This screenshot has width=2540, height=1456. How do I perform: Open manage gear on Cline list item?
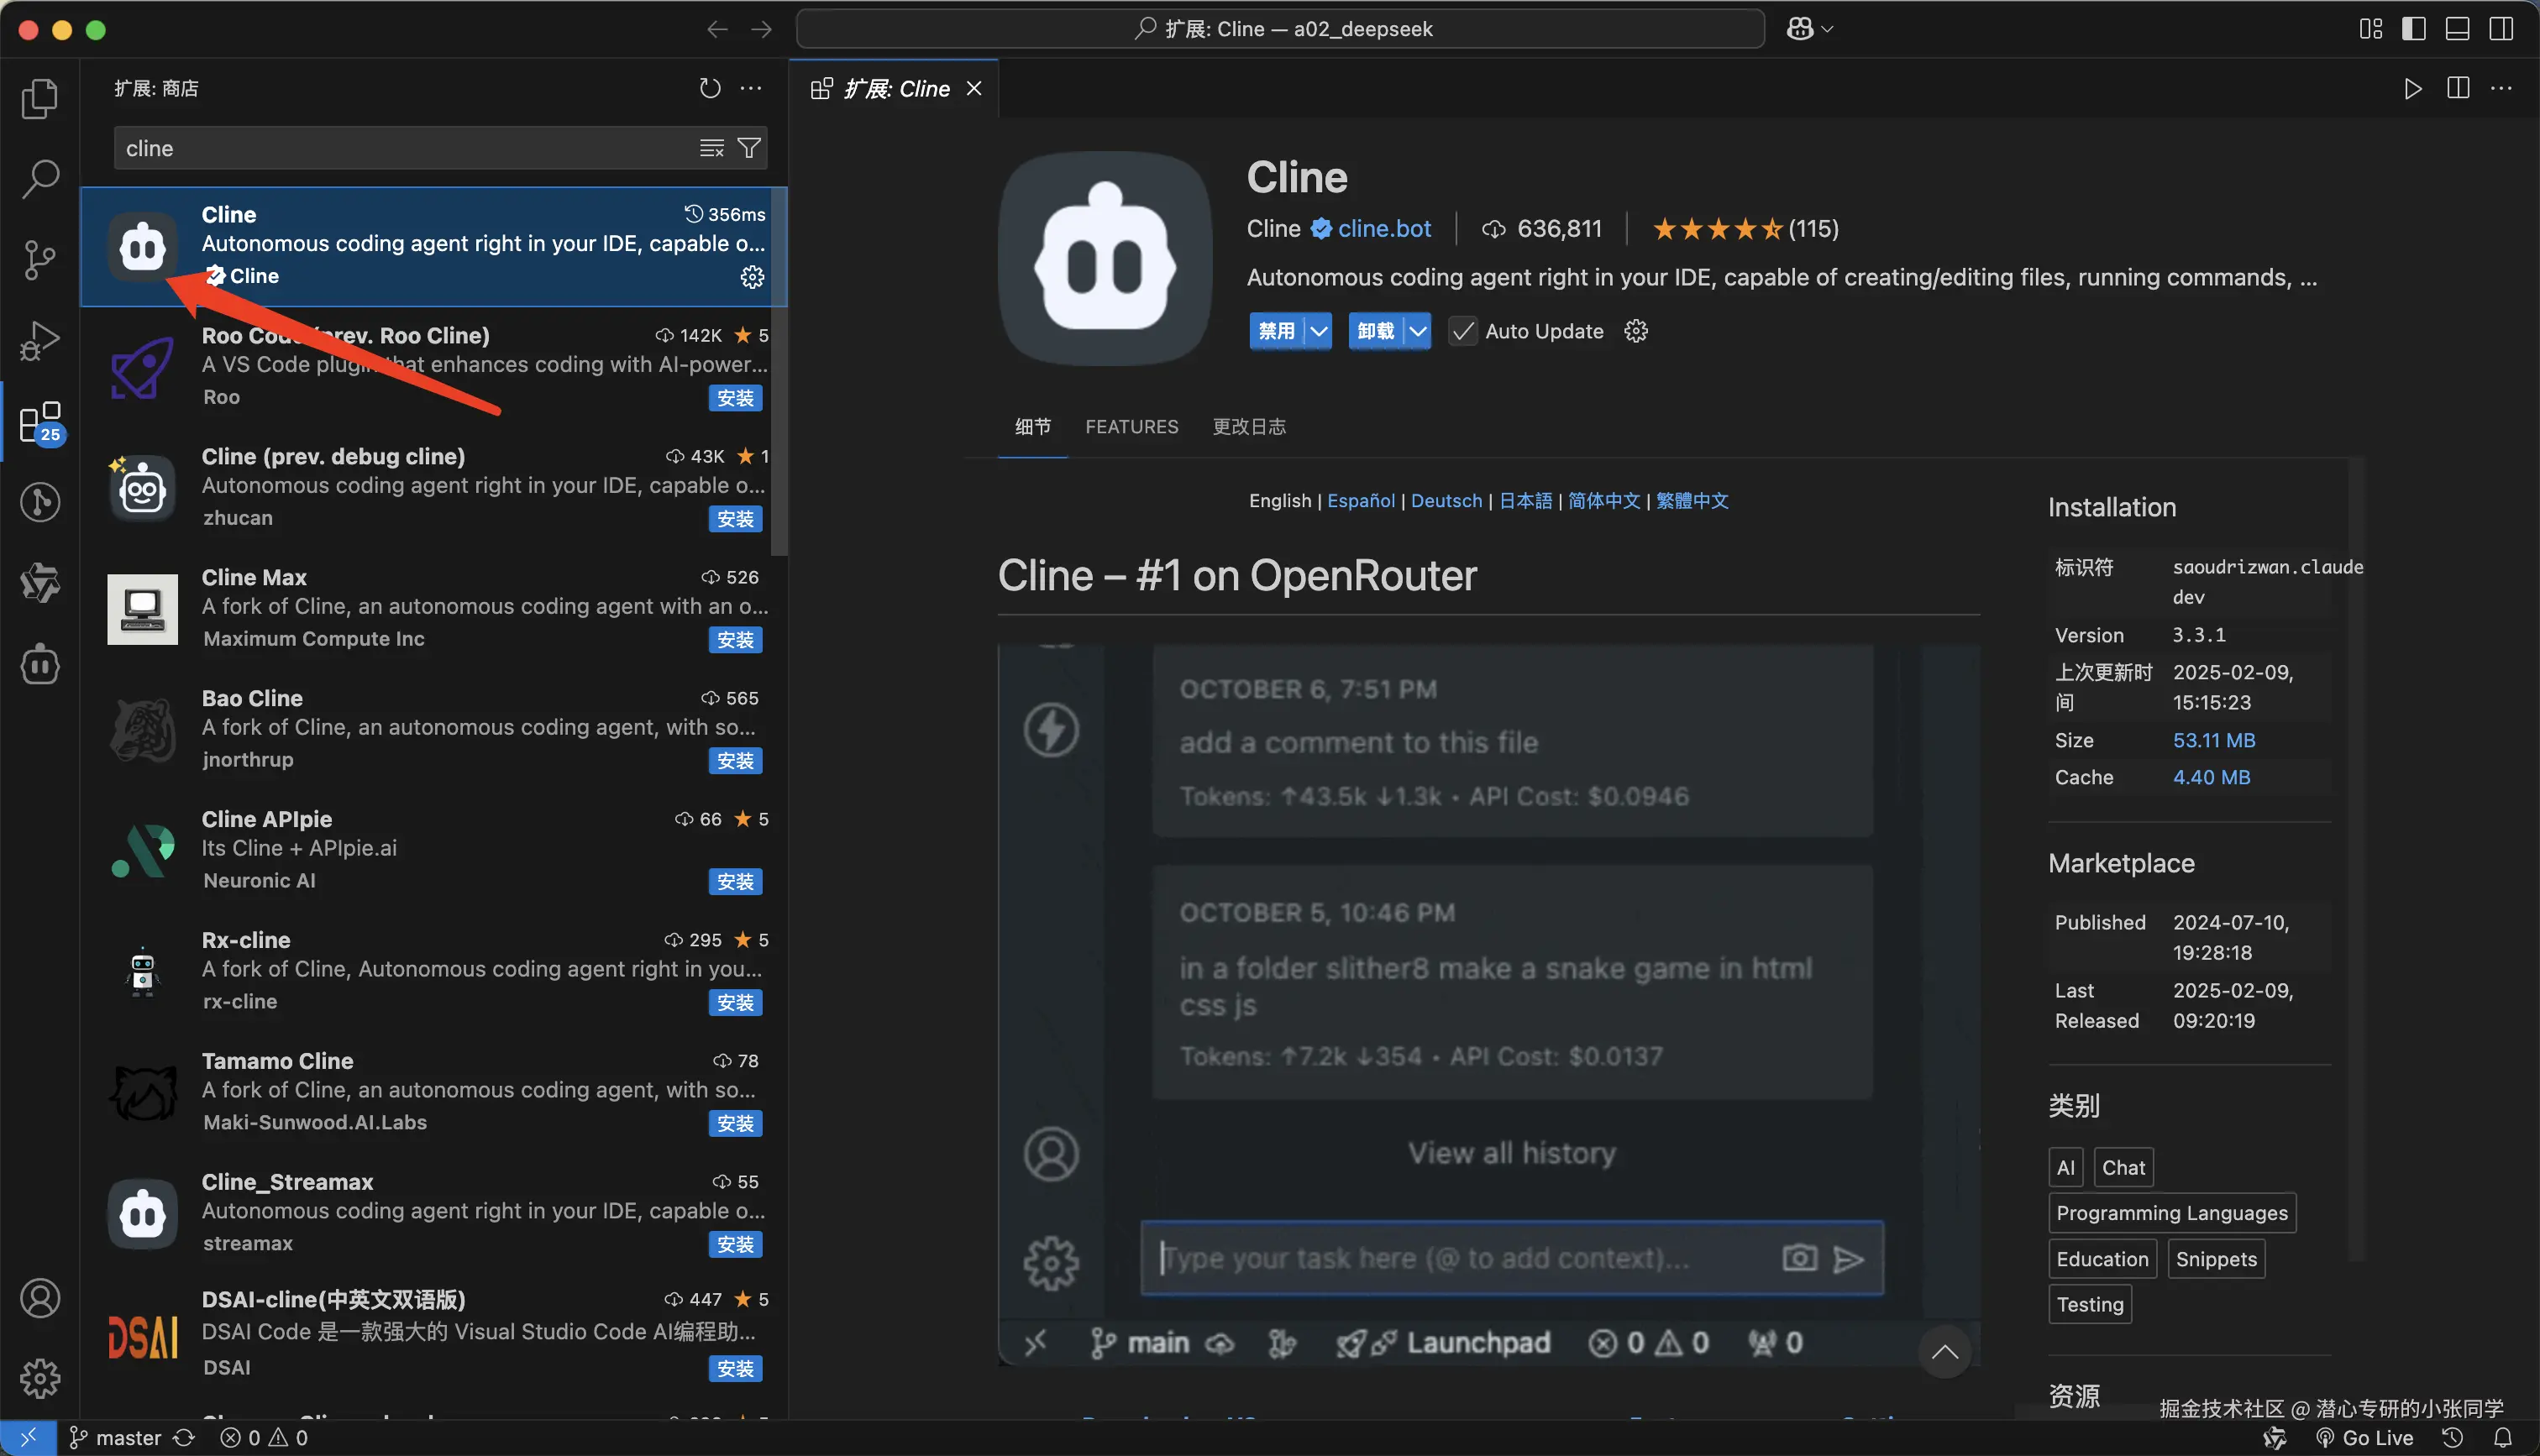pos(752,277)
